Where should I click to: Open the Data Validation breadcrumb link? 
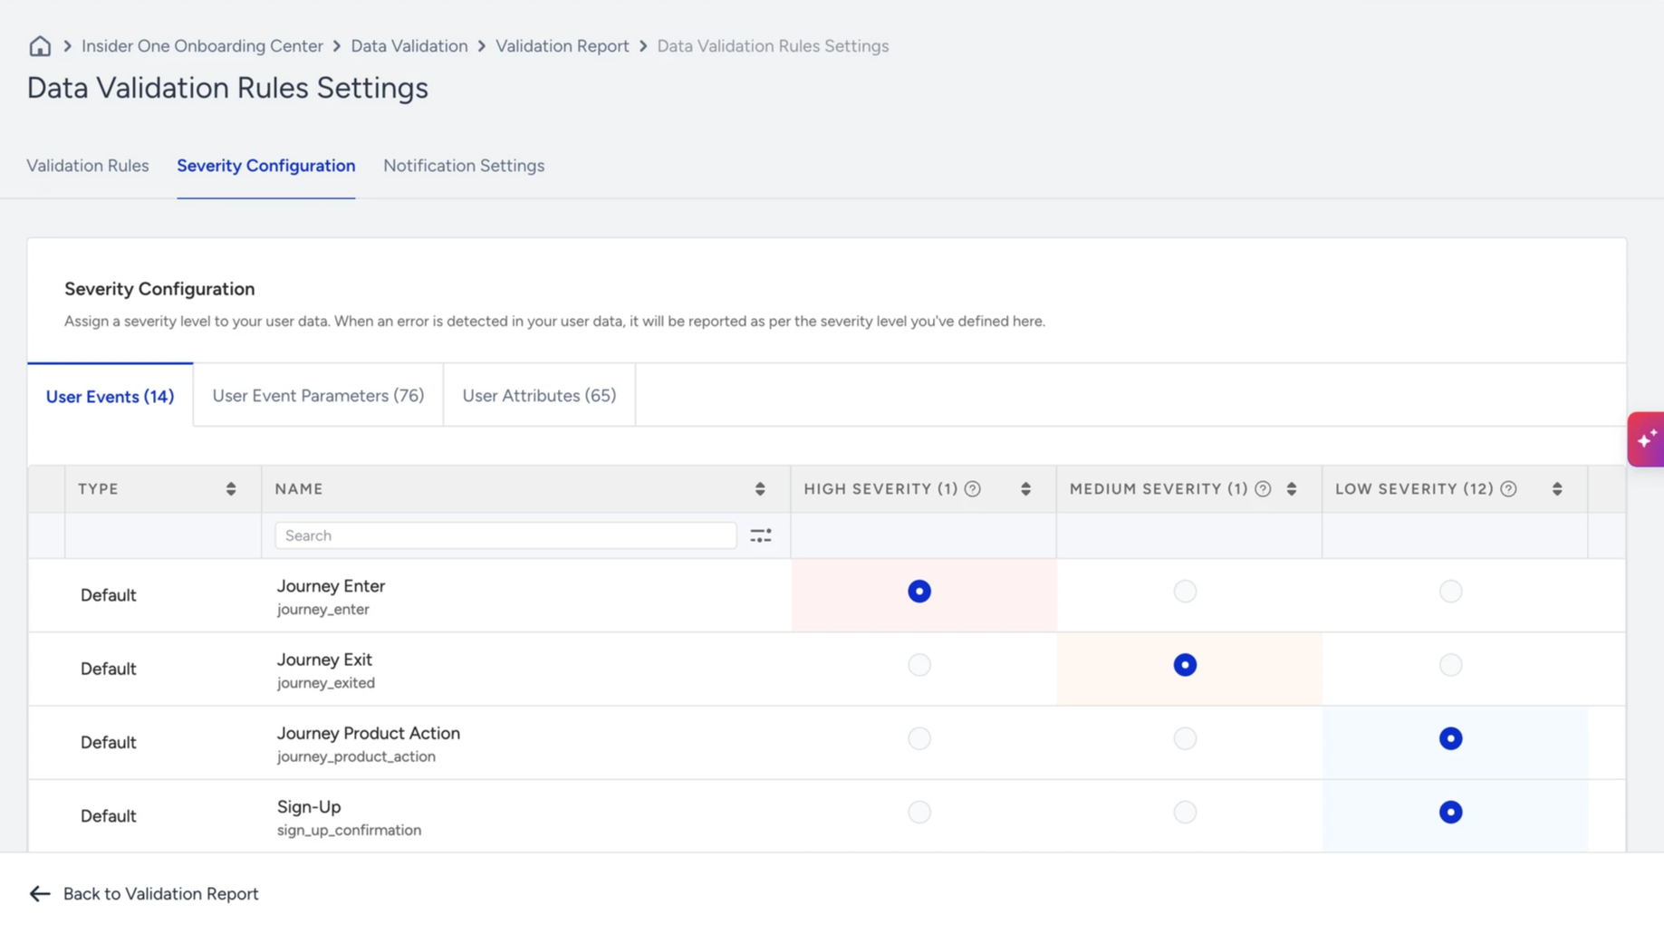pos(409,46)
